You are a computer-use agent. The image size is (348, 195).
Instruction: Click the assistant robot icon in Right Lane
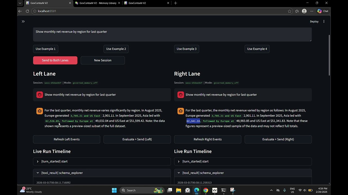181,111
